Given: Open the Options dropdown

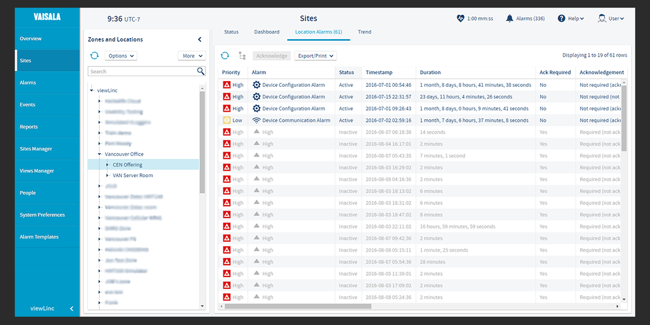Looking at the screenshot, I should 121,56.
